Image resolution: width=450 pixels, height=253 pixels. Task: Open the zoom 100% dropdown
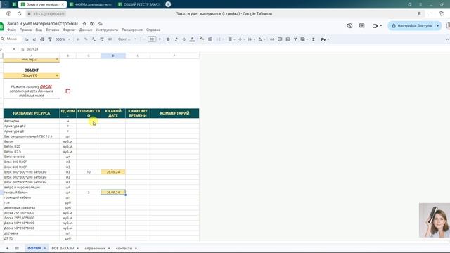63,39
